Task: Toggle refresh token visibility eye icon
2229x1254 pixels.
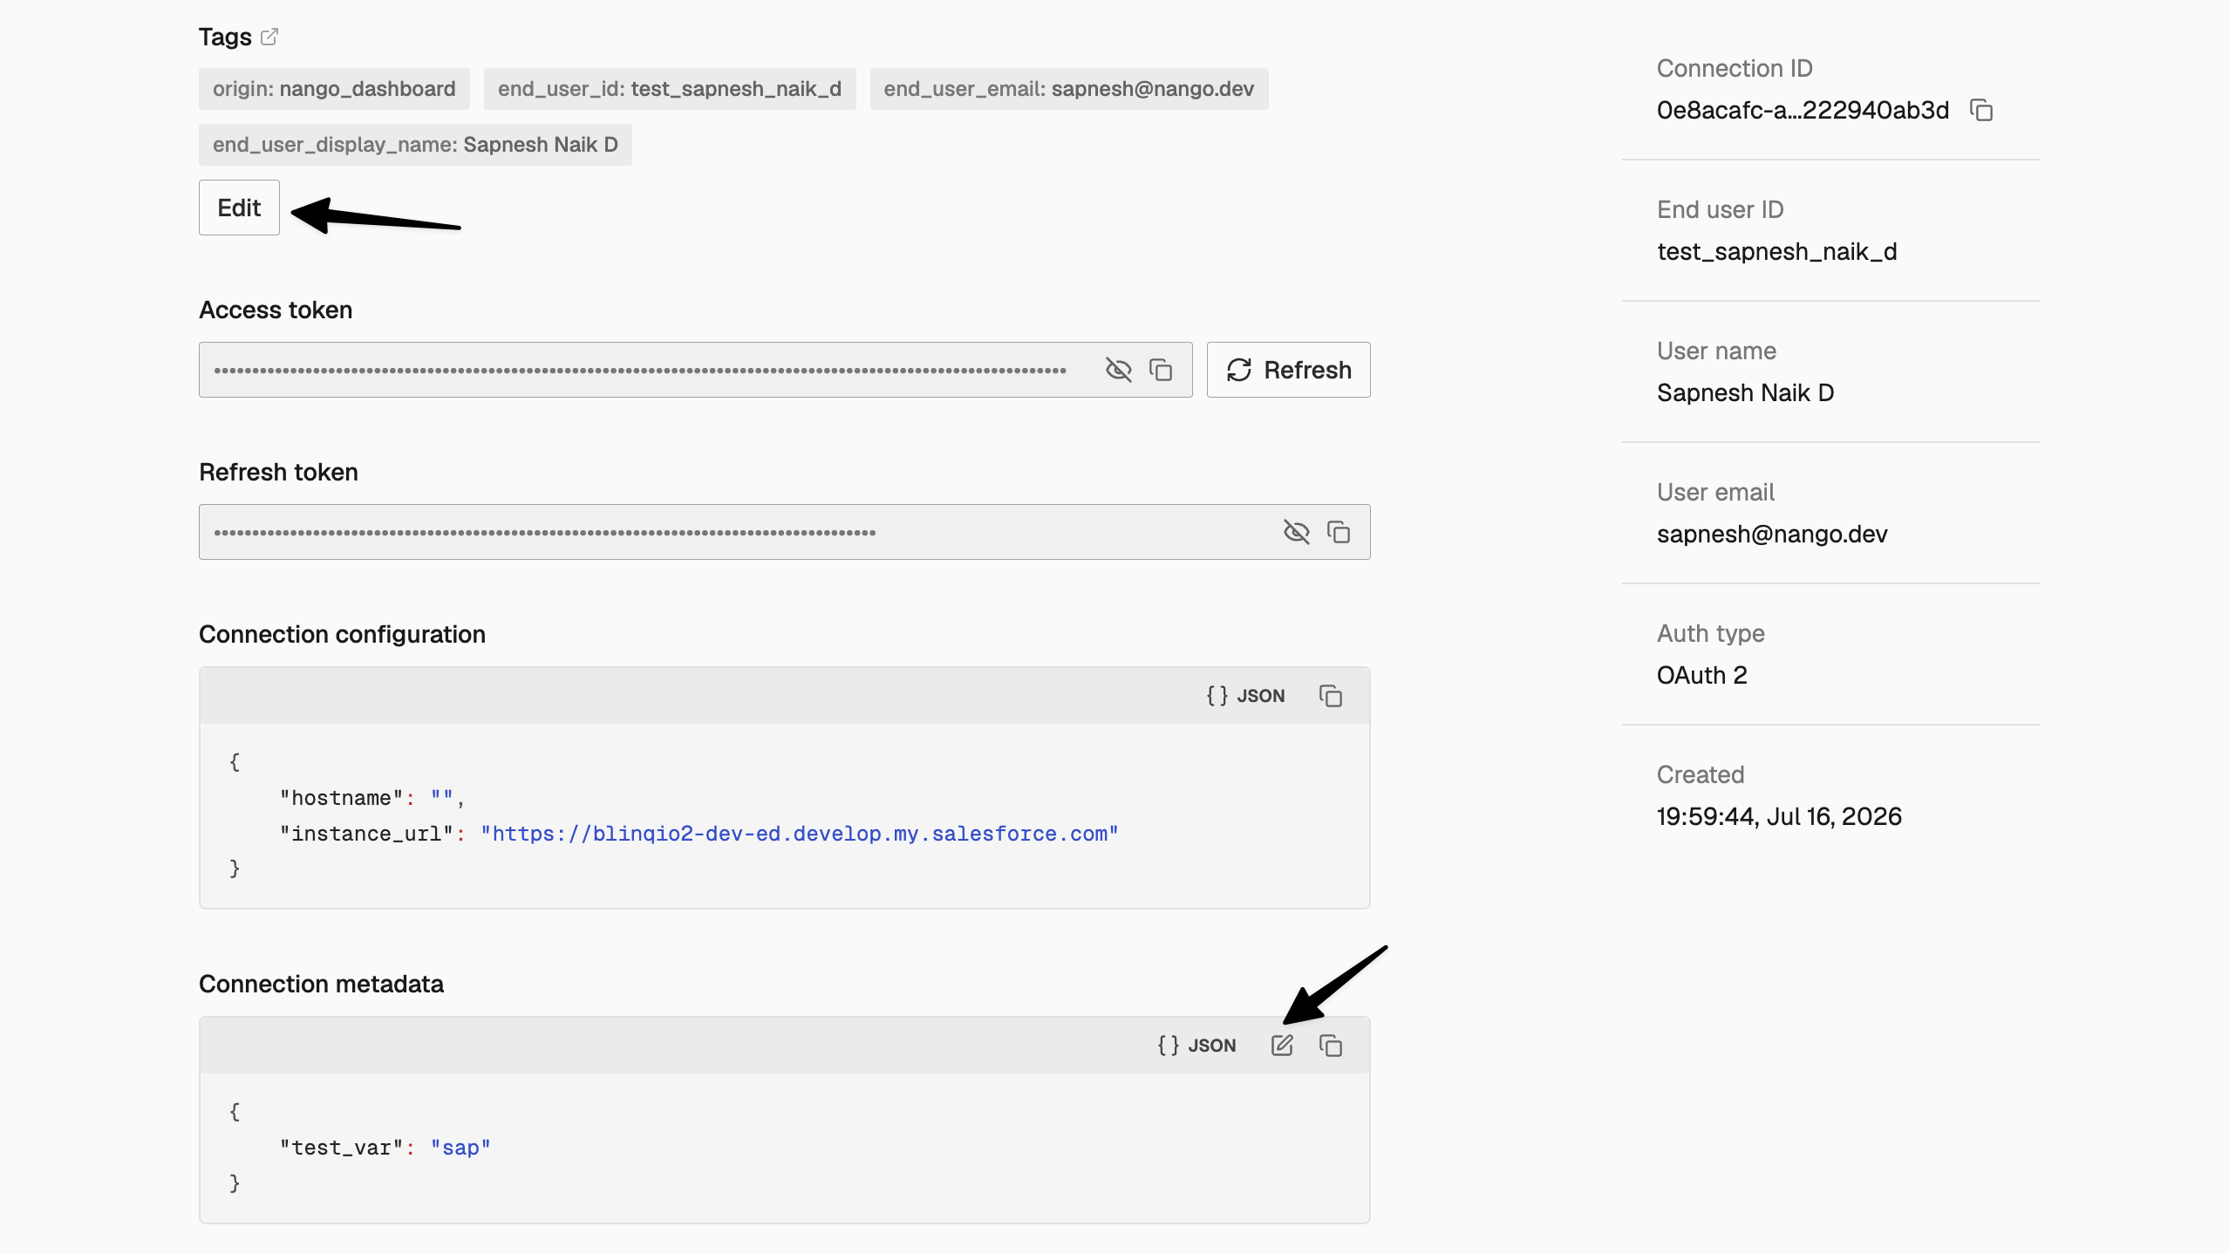Action: click(x=1296, y=532)
